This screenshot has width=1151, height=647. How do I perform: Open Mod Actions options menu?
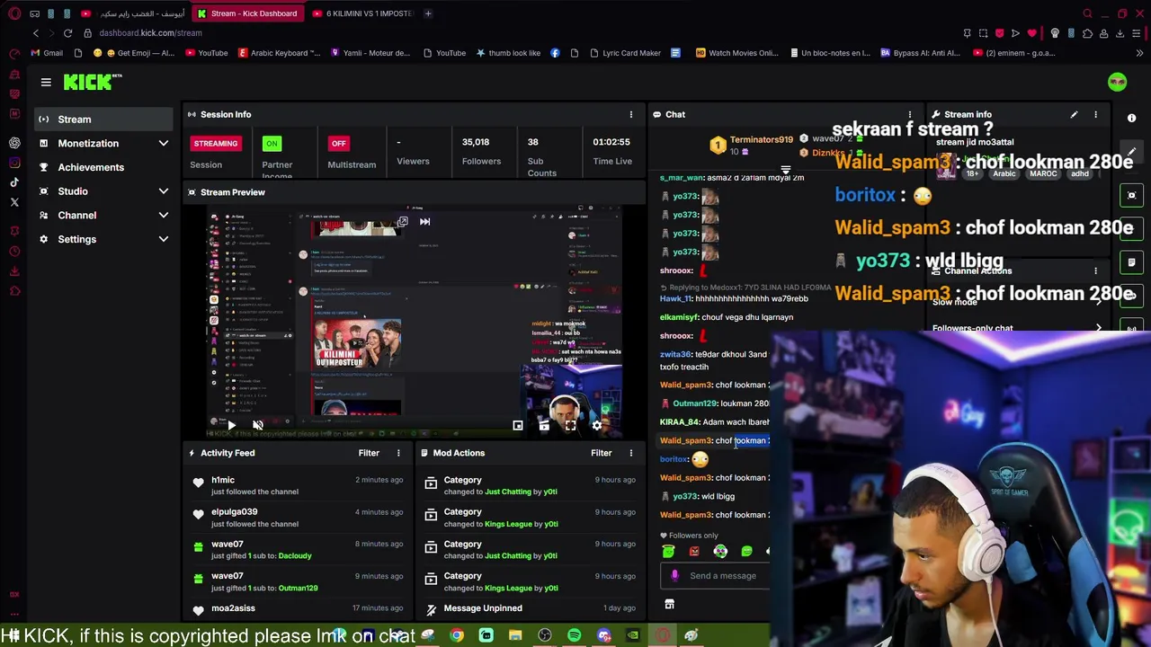click(630, 453)
